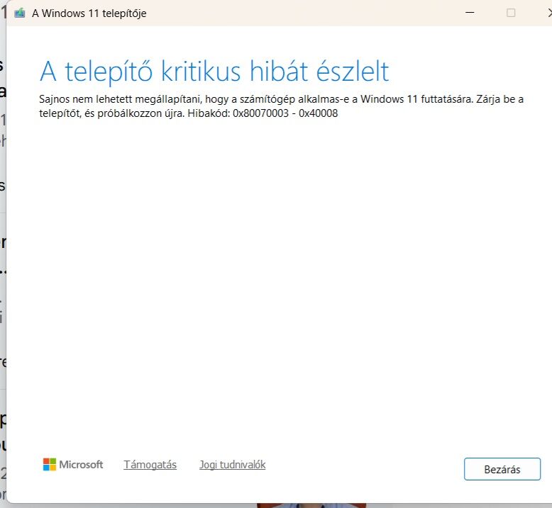
Task: Click the title text 'A Windows 11 telepítője'
Action: click(x=89, y=13)
